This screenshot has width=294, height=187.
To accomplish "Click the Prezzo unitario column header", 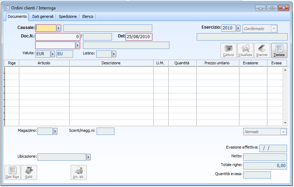I will 218,63.
